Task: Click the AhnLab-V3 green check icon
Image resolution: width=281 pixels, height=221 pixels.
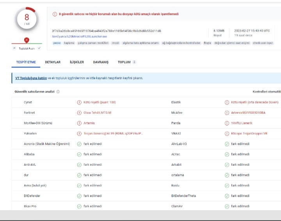Action: coord(227,144)
